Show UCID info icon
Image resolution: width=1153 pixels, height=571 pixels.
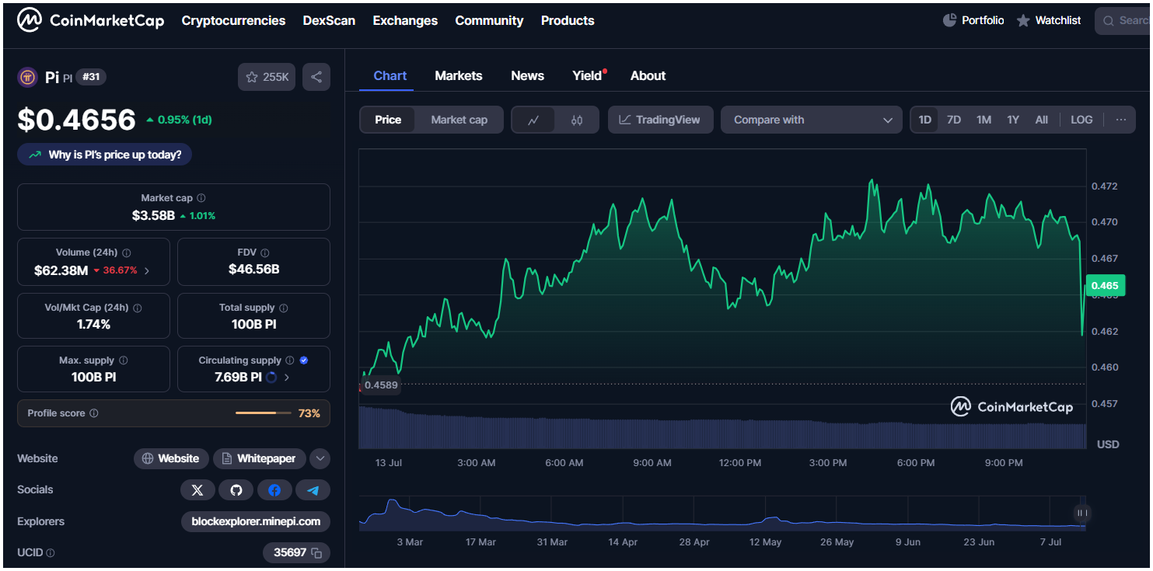point(51,553)
